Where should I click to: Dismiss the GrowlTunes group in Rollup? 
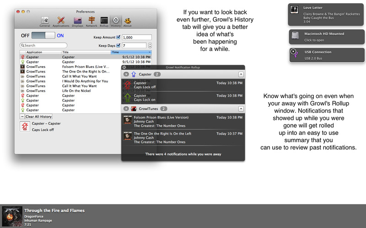click(x=126, y=109)
